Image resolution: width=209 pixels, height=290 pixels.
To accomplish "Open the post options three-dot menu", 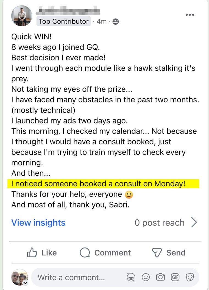I will (x=190, y=15).
